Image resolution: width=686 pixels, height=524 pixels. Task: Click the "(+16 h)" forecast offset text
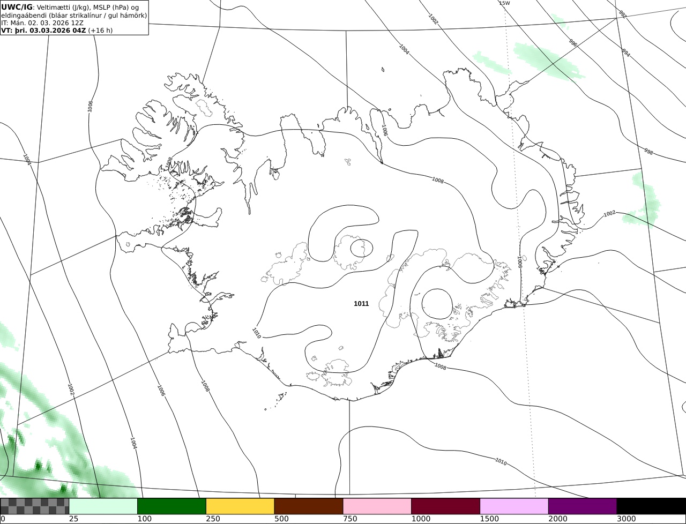(x=100, y=31)
